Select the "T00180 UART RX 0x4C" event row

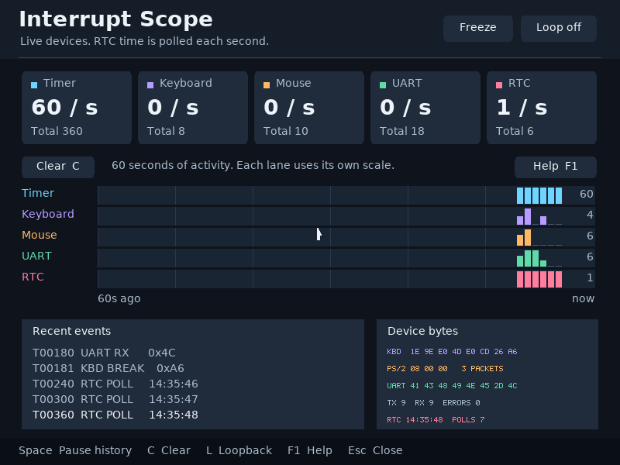point(104,353)
